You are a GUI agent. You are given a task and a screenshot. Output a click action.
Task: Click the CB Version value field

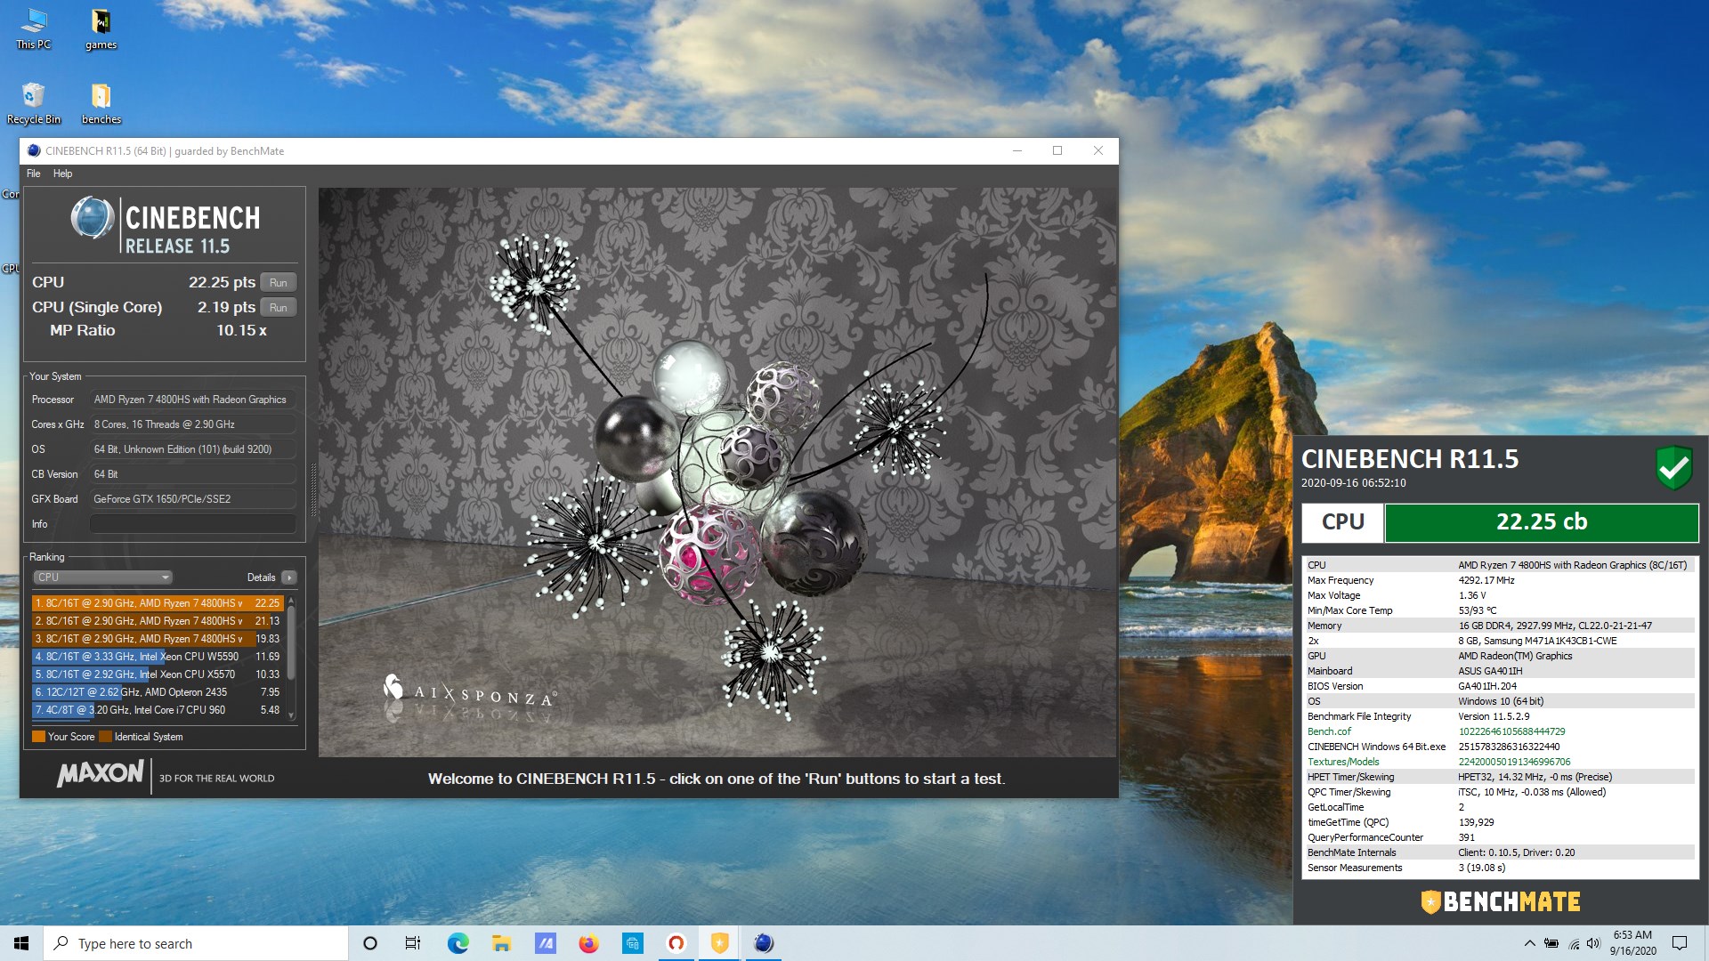tap(192, 474)
